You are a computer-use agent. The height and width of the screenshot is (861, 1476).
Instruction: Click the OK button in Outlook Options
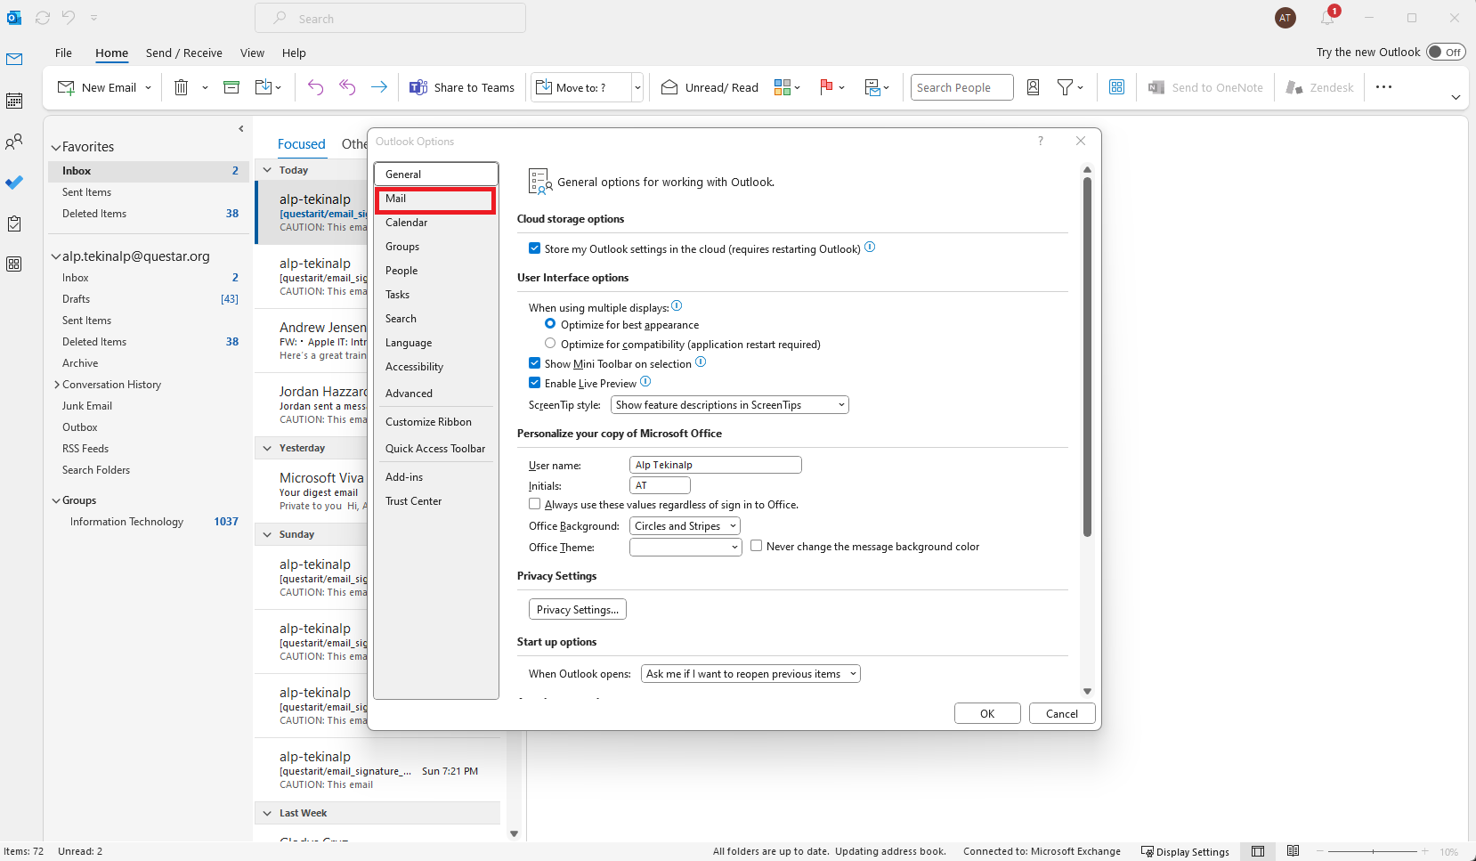point(987,713)
